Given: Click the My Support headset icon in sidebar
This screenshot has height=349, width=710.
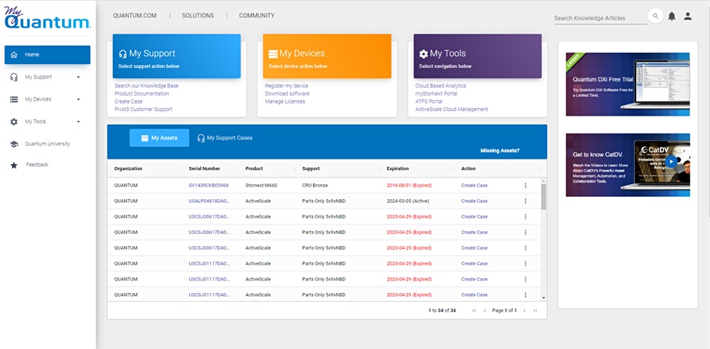Looking at the screenshot, I should 14,77.
